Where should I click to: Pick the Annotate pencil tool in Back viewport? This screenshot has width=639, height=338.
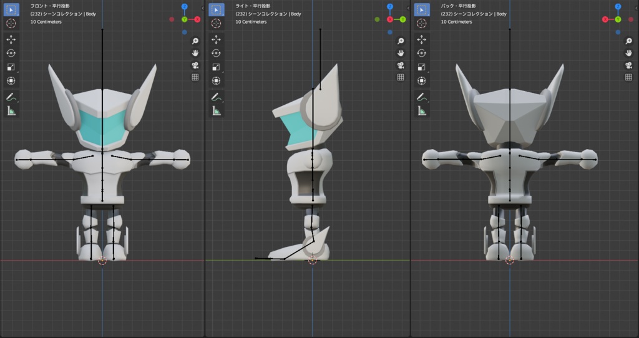tap(422, 97)
